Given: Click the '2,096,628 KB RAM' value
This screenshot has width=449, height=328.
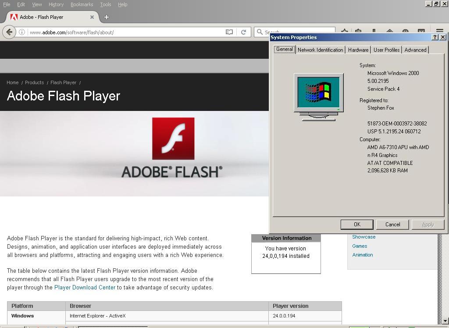Looking at the screenshot, I should (x=388, y=171).
